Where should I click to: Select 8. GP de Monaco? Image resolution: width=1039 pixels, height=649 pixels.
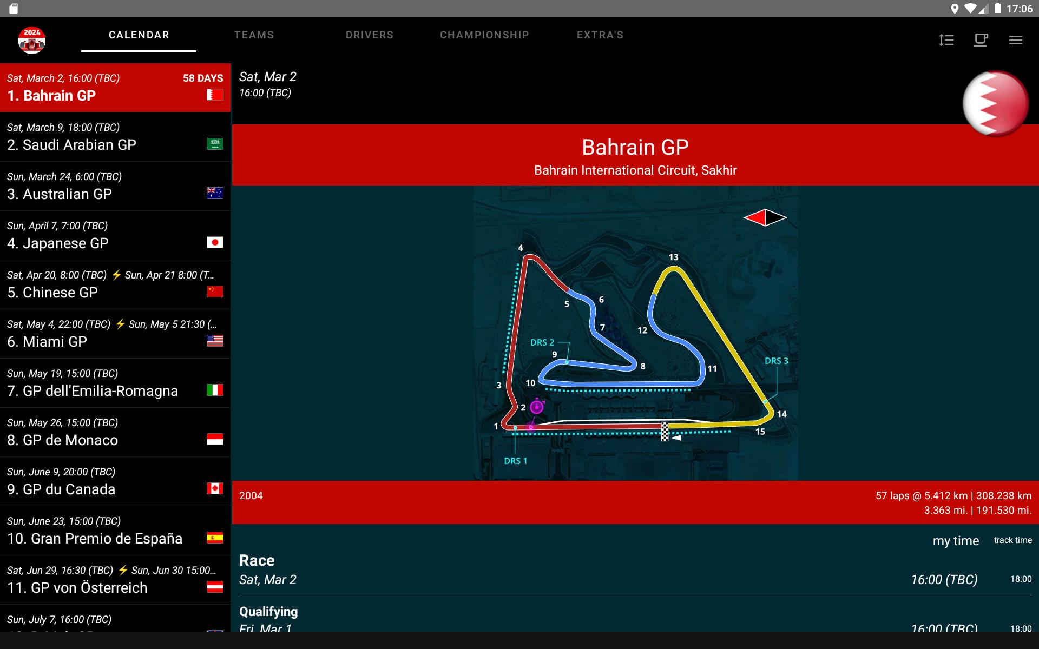115,432
